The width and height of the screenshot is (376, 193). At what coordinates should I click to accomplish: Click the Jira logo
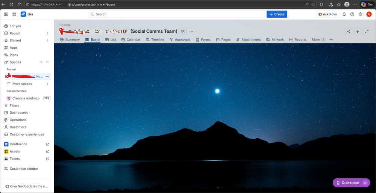click(x=27, y=14)
